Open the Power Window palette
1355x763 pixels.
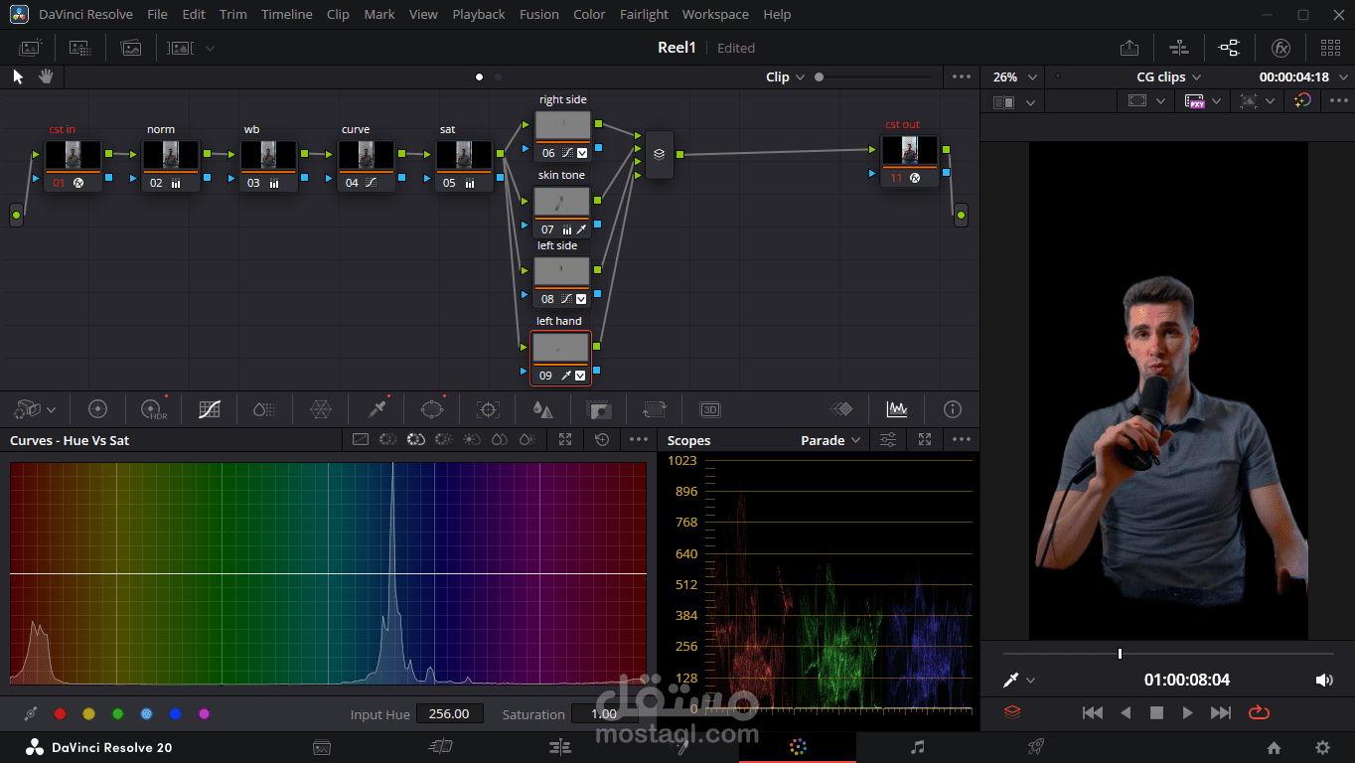[432, 409]
